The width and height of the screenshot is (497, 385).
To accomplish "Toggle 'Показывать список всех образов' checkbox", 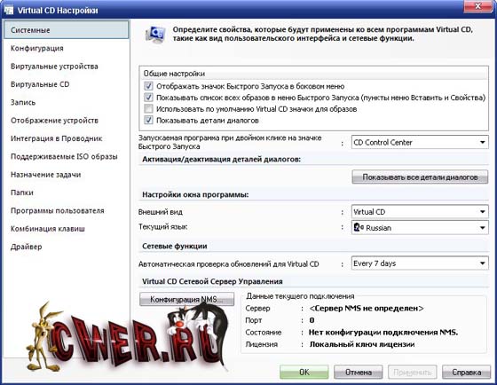I will click(148, 98).
